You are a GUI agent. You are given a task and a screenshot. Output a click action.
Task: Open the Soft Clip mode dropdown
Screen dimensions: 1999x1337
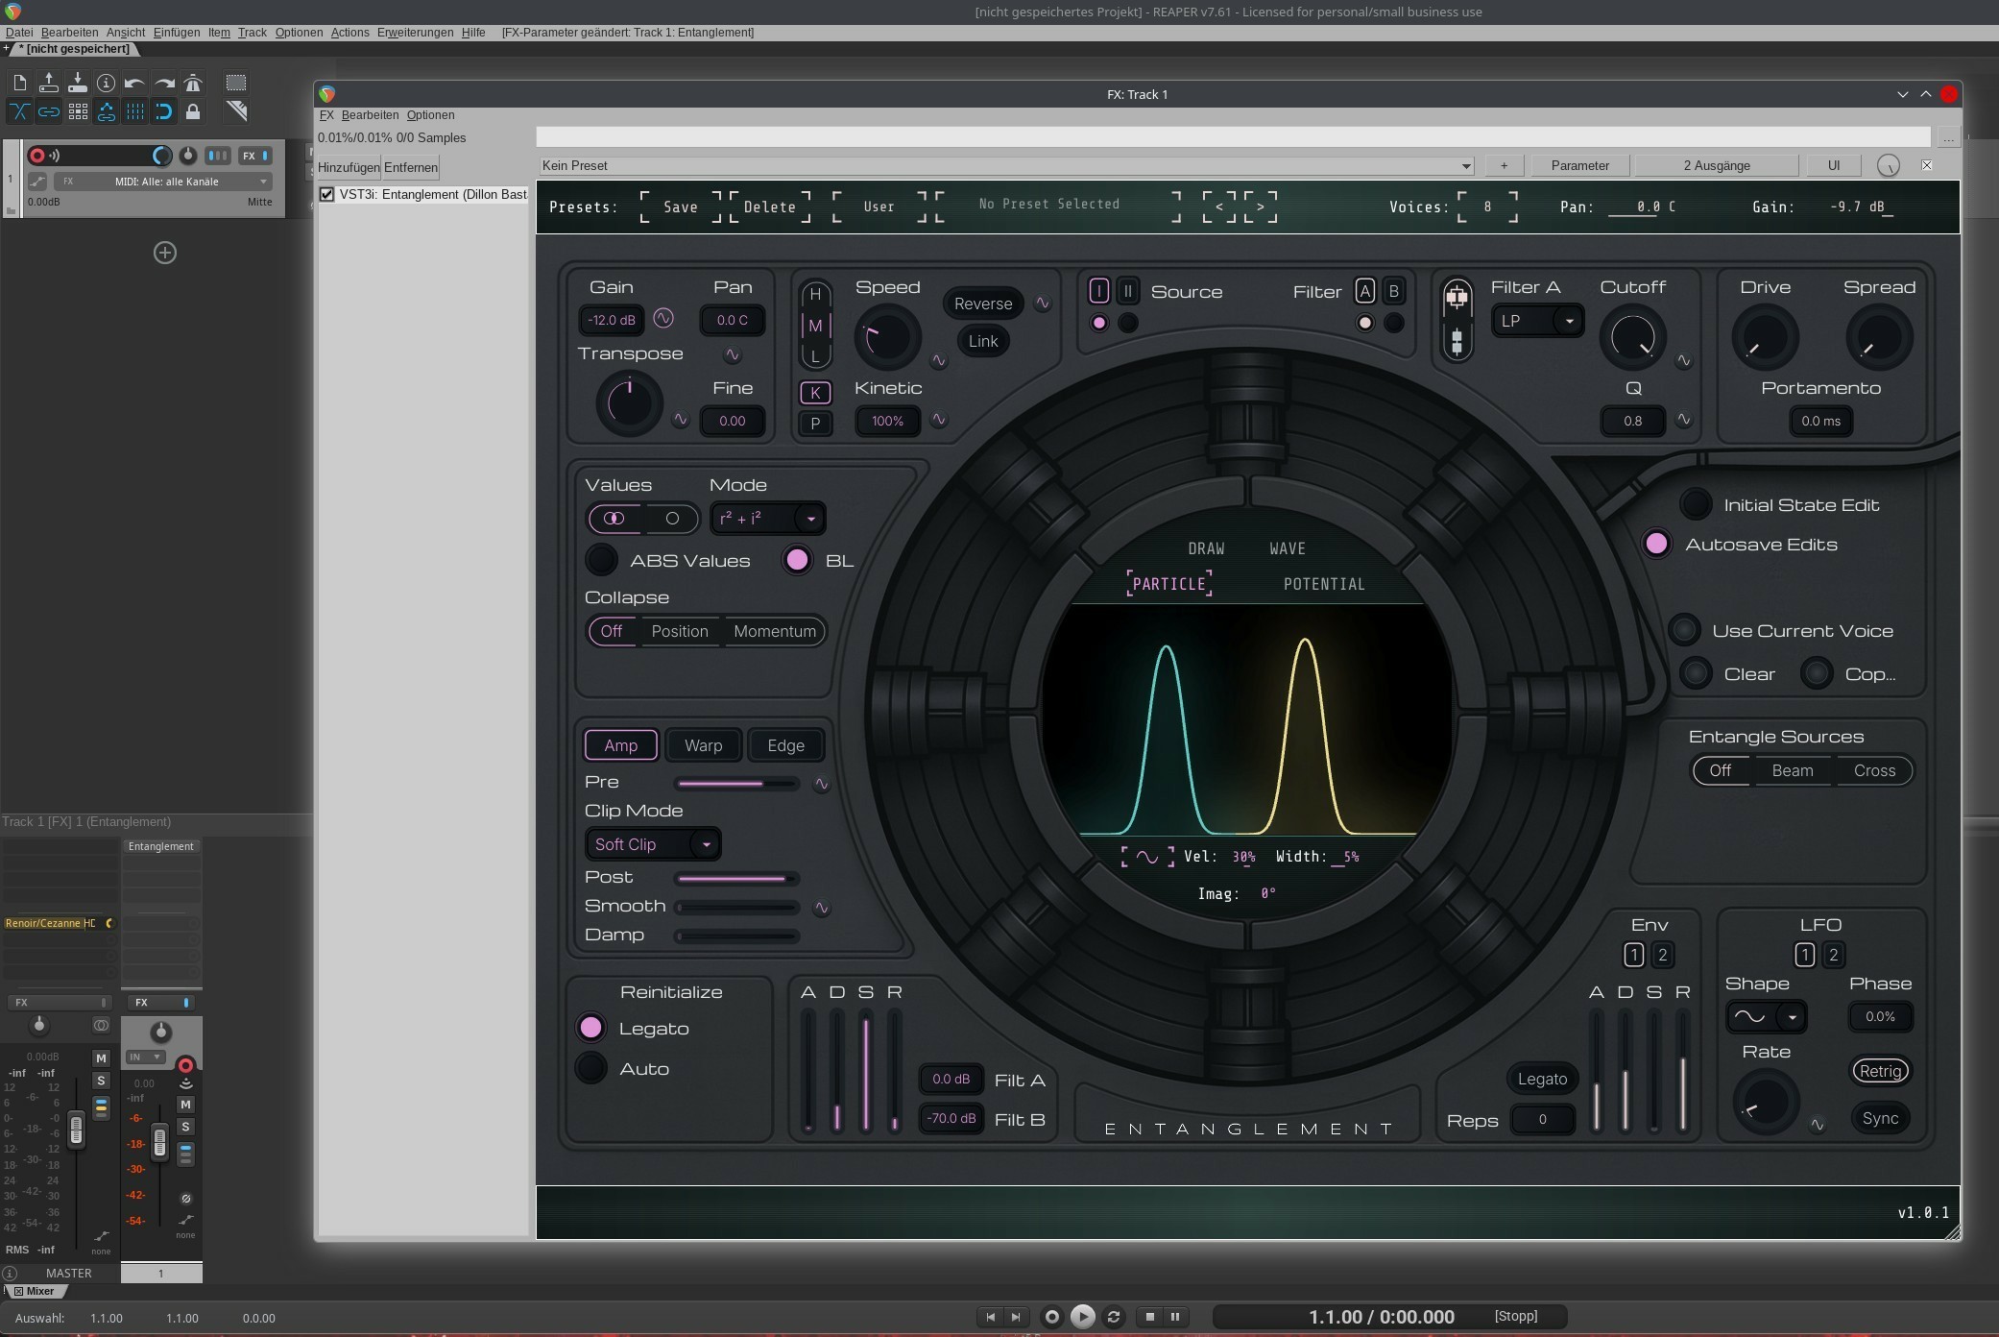point(653,844)
